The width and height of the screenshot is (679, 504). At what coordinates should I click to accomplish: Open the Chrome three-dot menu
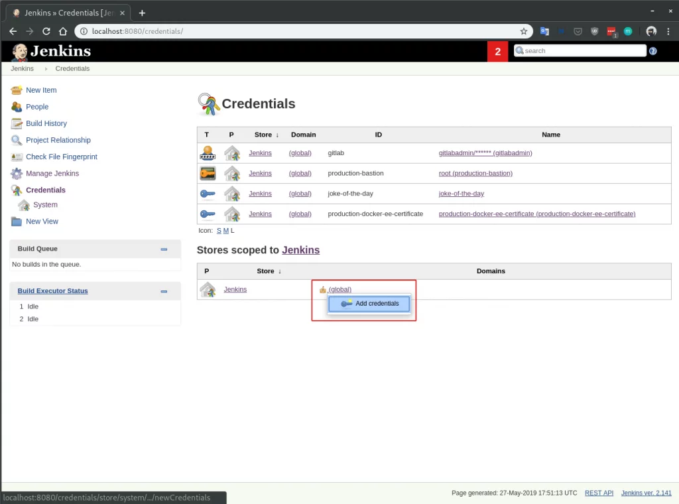tap(668, 31)
